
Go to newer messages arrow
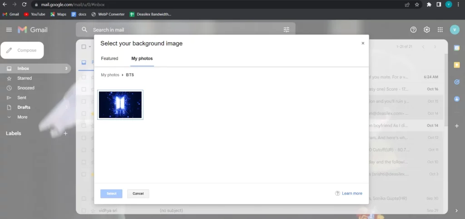423,47
